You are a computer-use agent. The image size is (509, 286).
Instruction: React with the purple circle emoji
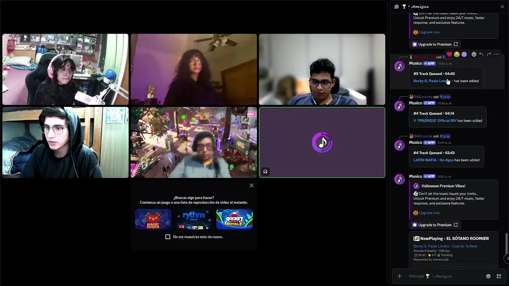(x=464, y=54)
